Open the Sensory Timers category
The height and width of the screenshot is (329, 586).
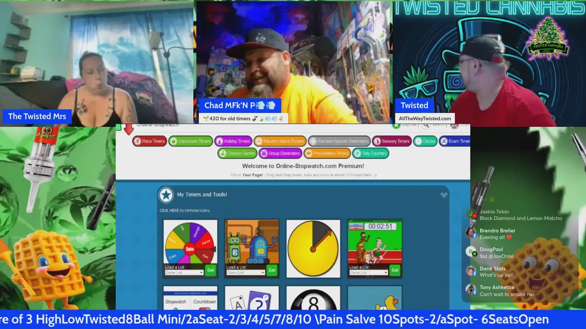(x=391, y=141)
